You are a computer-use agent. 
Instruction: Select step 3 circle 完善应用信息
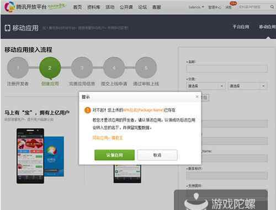click(82, 68)
